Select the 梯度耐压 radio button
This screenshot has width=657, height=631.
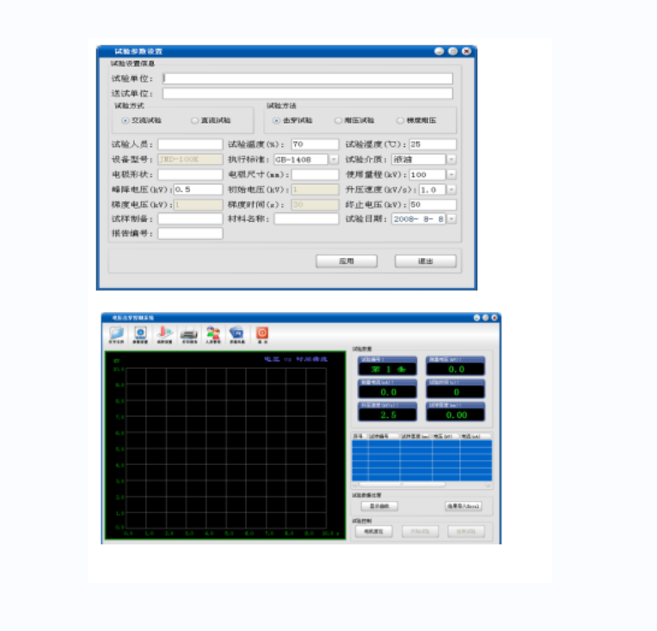(400, 120)
